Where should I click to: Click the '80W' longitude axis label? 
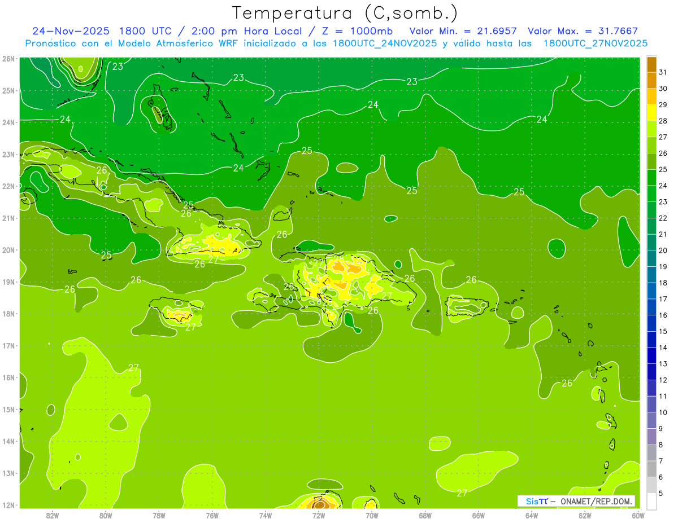point(106,516)
